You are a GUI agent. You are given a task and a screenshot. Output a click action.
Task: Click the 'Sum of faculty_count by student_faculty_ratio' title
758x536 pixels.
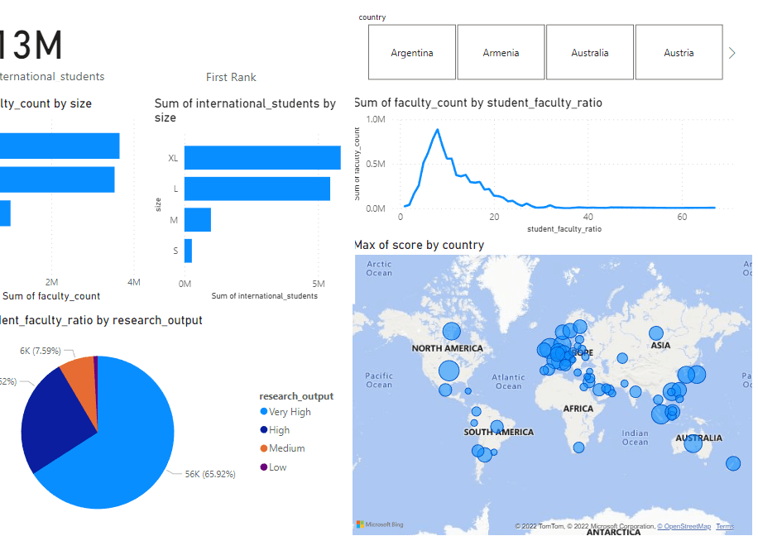[x=478, y=103]
